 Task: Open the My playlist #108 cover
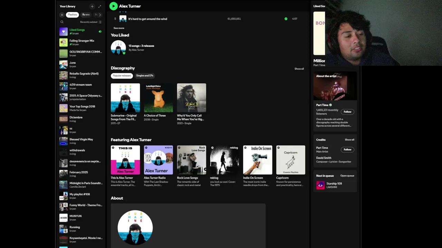pos(64,196)
